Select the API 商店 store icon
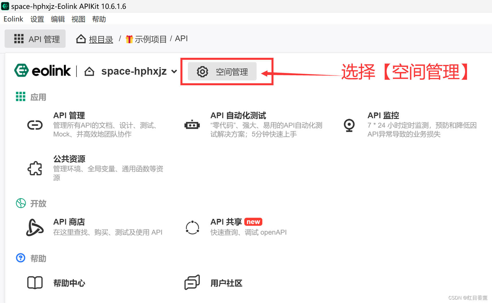Viewport: 492px width, 303px height. tap(35, 227)
